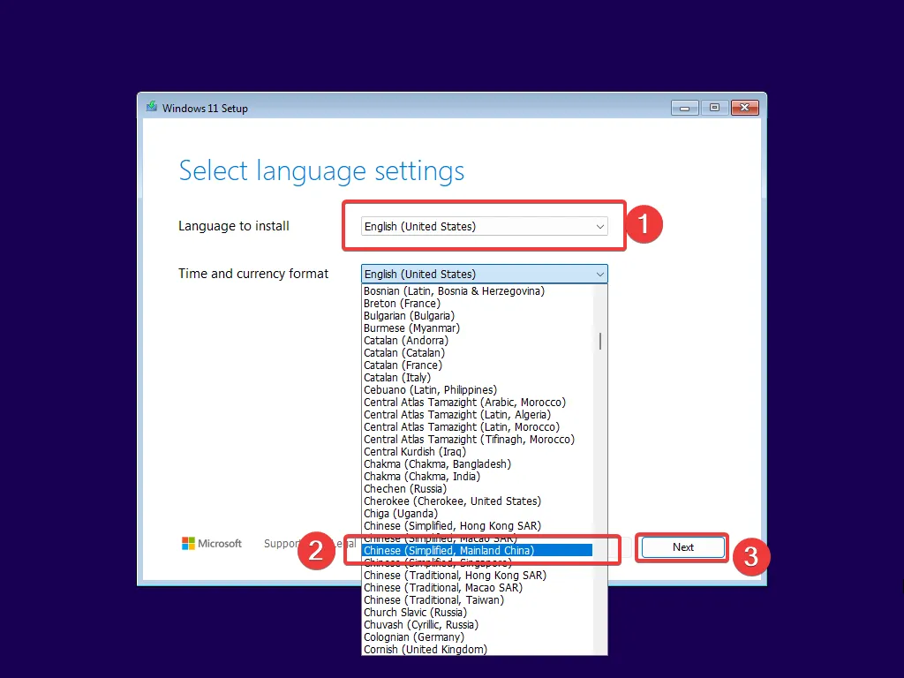
Task: Select Church Slavic (Russia)
Action: pos(415,612)
